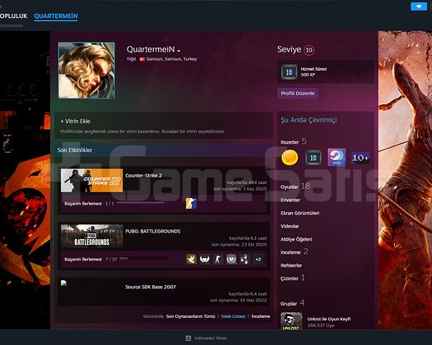Open the purple Steam 2022 badge

337,157
